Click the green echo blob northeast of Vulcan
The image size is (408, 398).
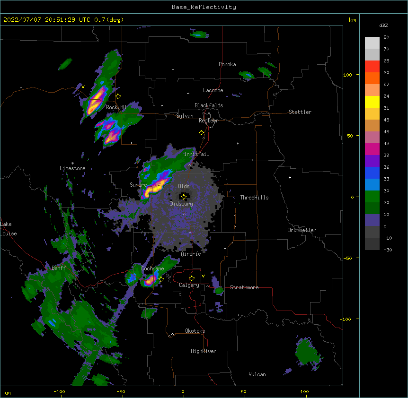pos(307,353)
